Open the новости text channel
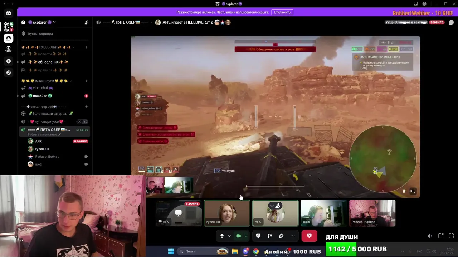 tap(54, 54)
